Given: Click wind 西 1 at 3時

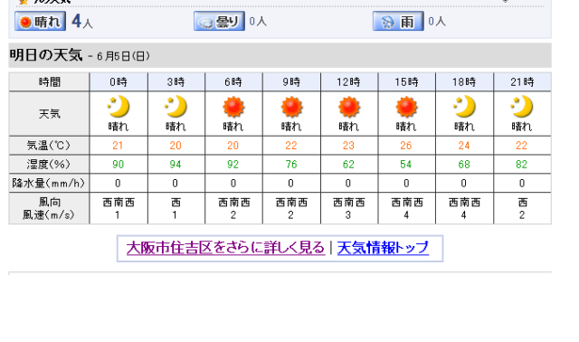Looking at the screenshot, I should (176, 208).
